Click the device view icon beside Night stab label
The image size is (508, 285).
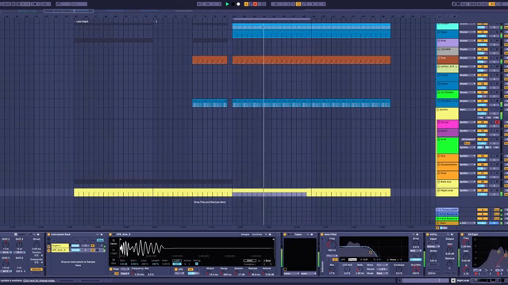(453, 280)
